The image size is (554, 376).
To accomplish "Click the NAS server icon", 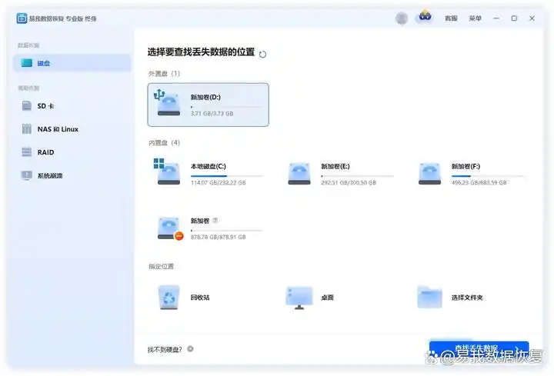I will point(27,129).
